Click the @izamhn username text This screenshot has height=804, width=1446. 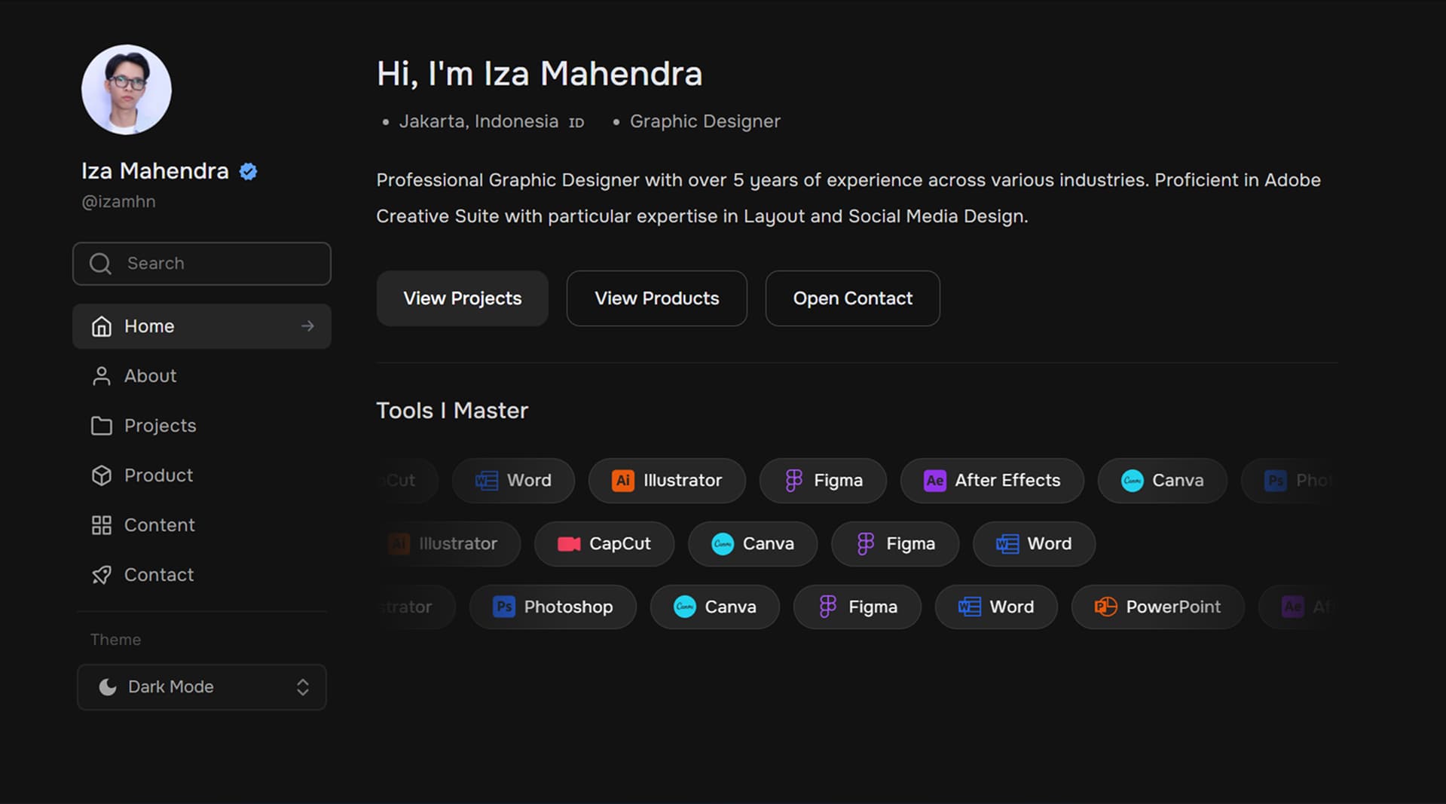[118, 202]
